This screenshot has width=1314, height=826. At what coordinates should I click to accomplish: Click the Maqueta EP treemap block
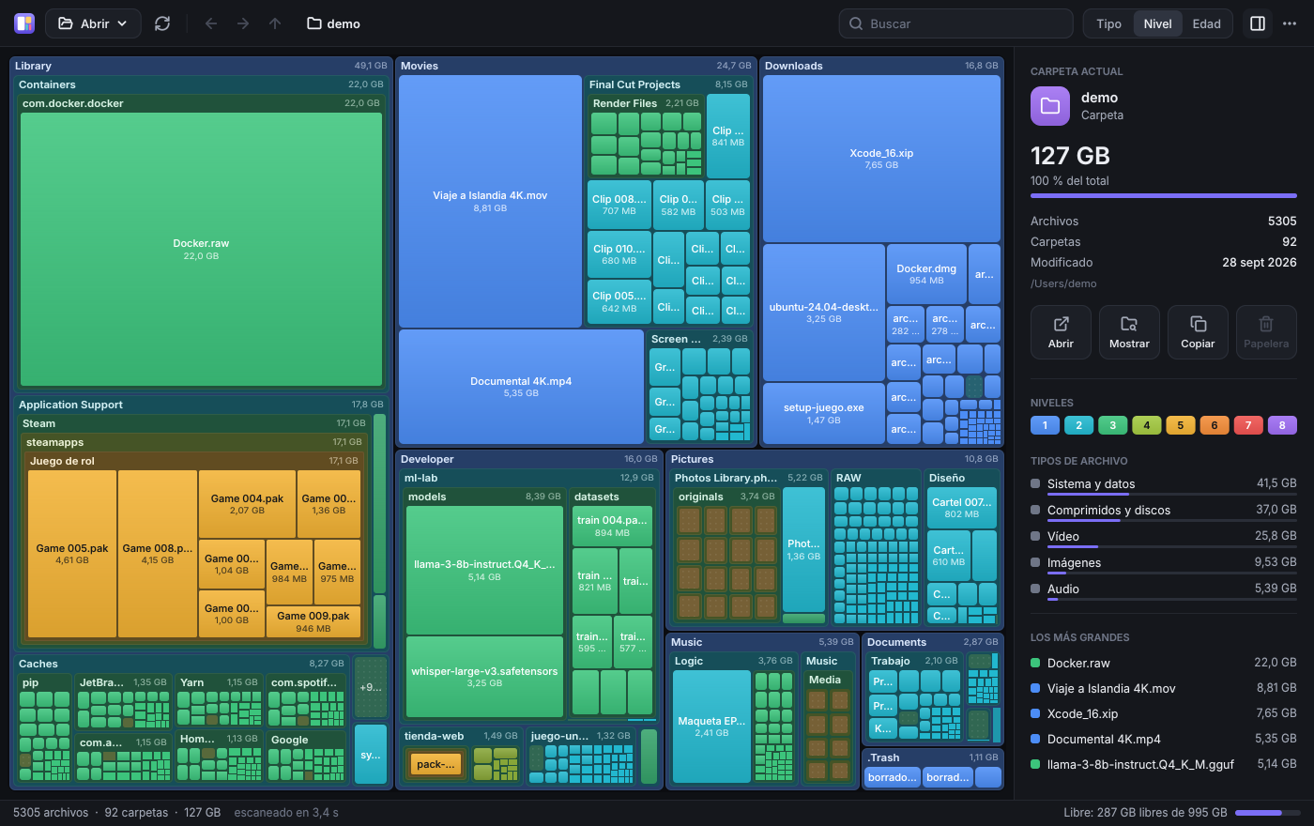click(711, 727)
